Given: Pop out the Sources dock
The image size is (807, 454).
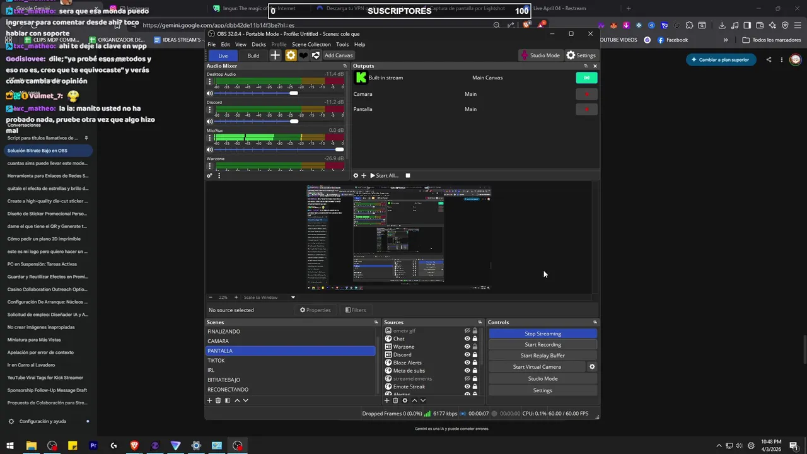Looking at the screenshot, I should (x=480, y=322).
